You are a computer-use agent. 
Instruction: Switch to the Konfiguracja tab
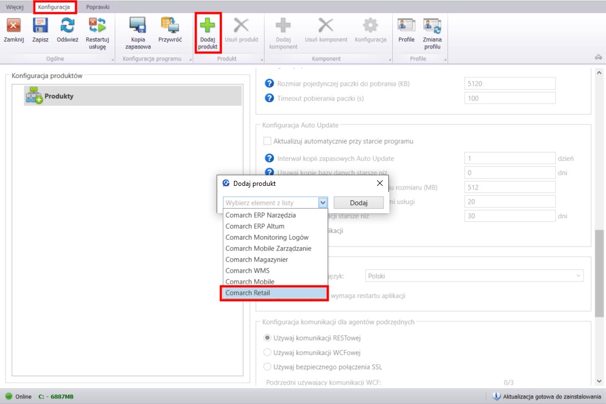click(54, 7)
